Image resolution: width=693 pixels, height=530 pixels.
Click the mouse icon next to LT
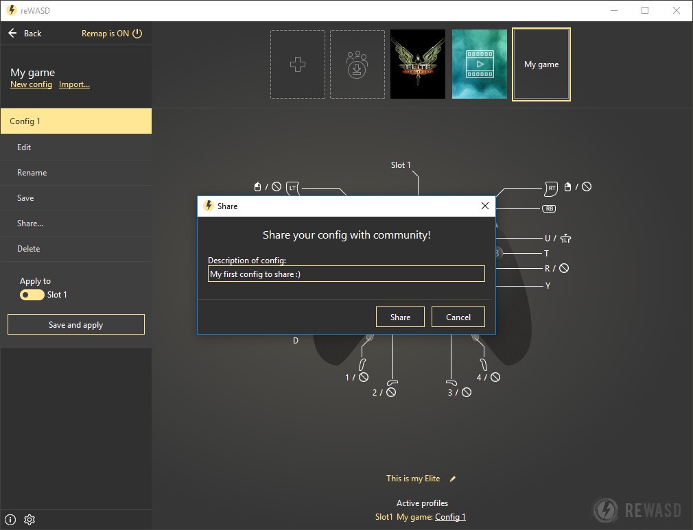[258, 186]
